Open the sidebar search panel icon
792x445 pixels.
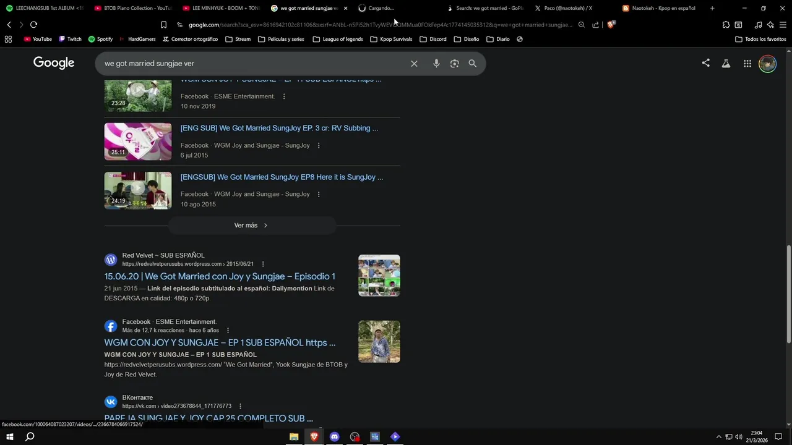click(x=738, y=25)
